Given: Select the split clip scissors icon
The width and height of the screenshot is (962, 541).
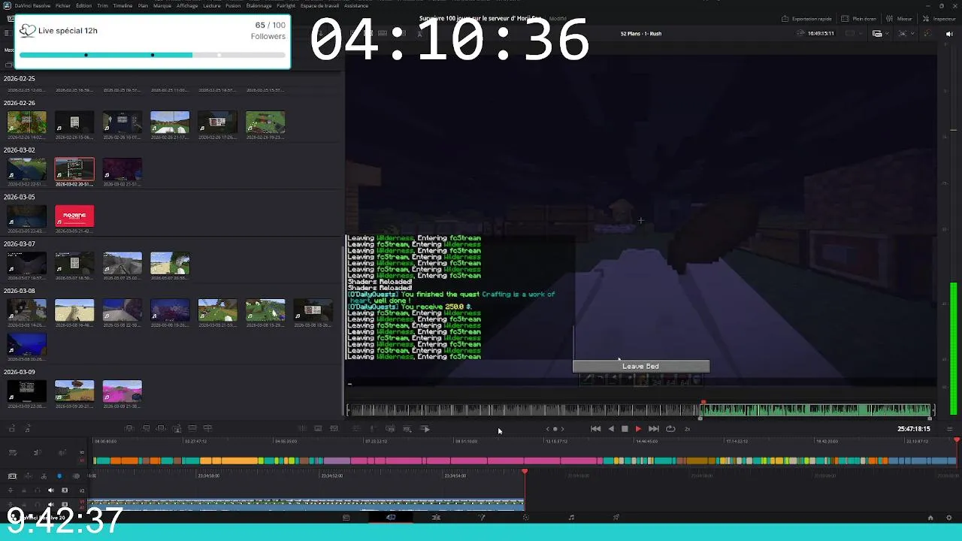Looking at the screenshot, I should [x=44, y=476].
